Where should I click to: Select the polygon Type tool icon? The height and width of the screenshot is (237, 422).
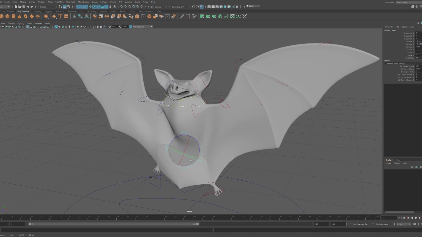click(x=60, y=16)
